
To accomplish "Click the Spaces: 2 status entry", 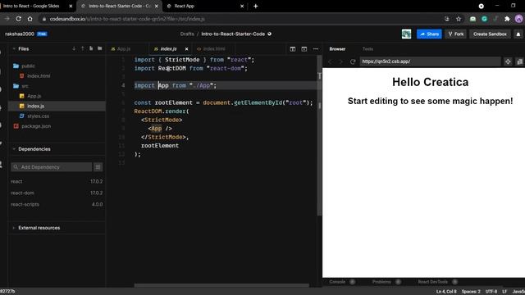I will [x=471, y=292].
